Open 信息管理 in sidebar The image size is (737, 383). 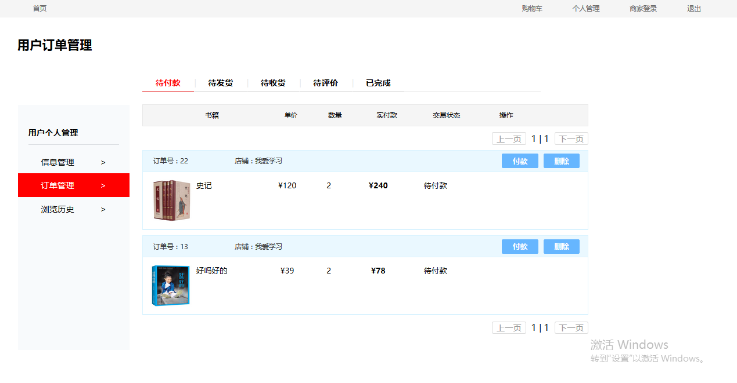[57, 162]
